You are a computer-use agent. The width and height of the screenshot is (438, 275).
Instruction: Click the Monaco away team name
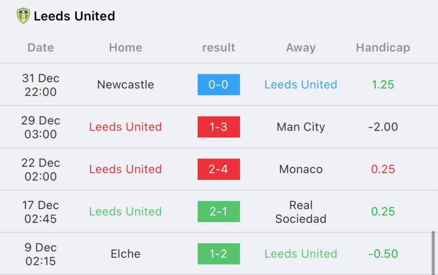(301, 169)
